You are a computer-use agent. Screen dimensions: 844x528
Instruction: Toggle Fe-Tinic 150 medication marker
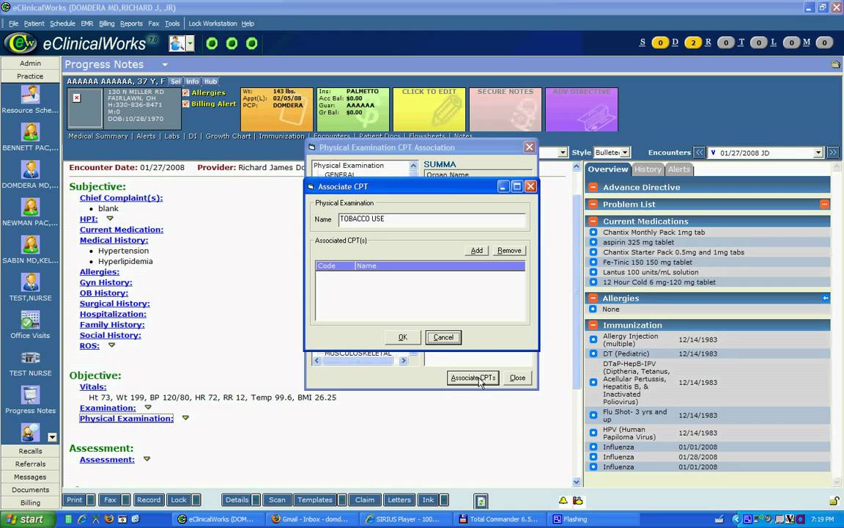(593, 262)
